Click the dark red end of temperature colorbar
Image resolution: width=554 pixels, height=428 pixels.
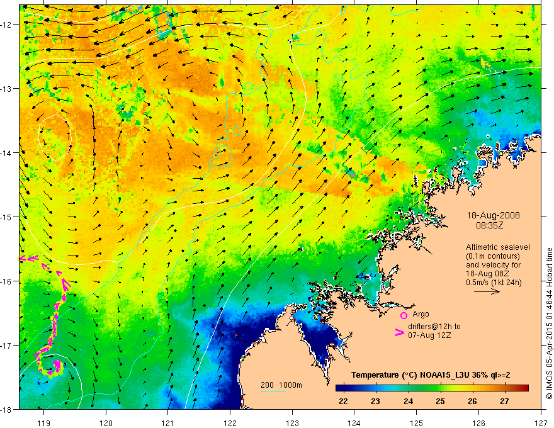coord(524,388)
